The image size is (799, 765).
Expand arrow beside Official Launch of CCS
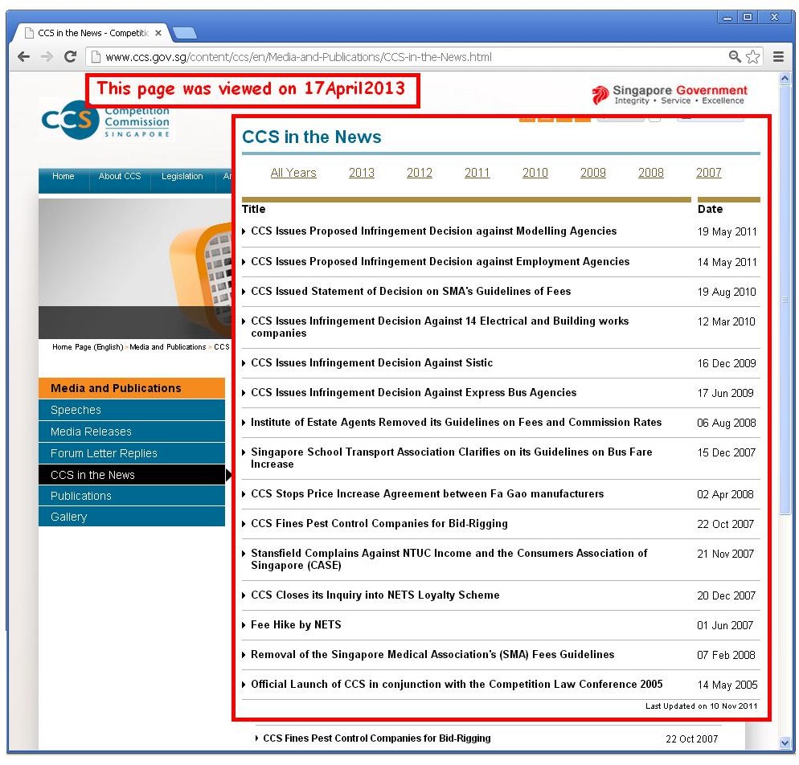pos(244,685)
